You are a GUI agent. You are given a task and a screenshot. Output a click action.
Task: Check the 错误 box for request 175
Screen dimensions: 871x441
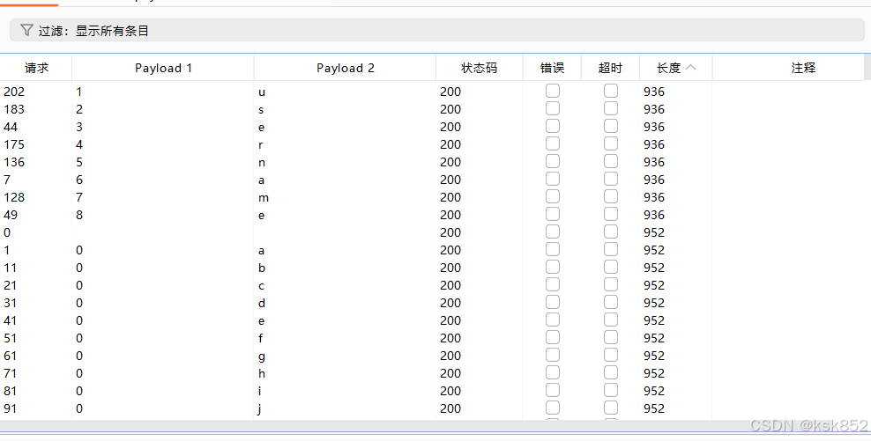pos(552,143)
